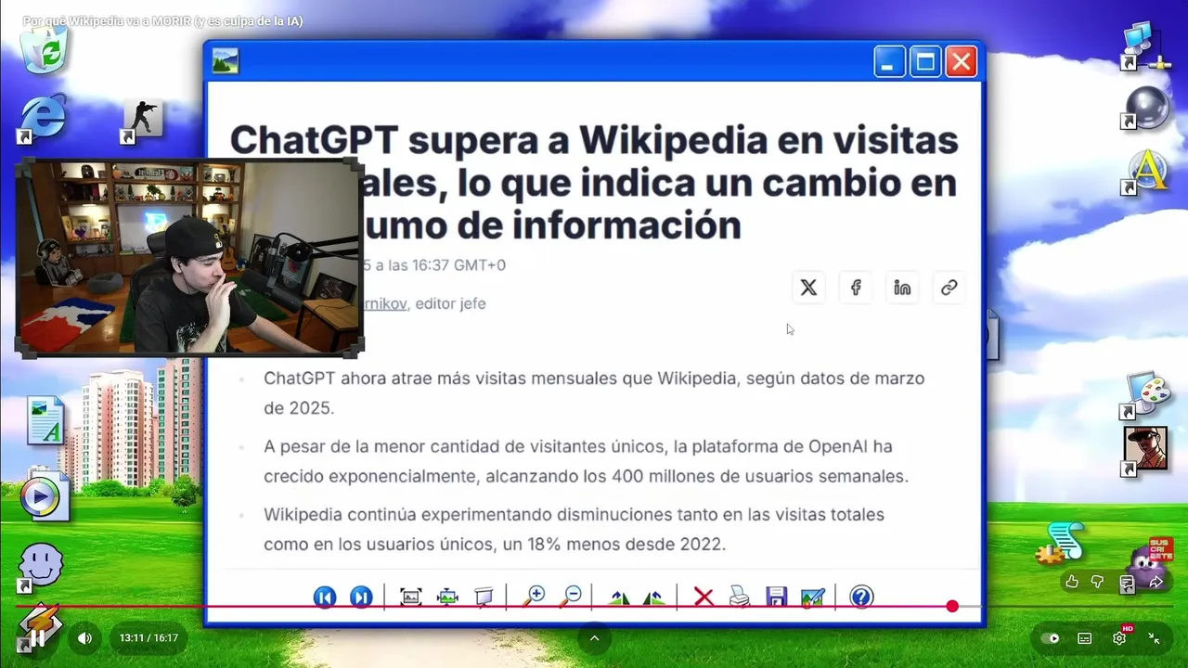Image resolution: width=1188 pixels, height=668 pixels.
Task: Zoom out using the magnifier minus icon
Action: [572, 597]
